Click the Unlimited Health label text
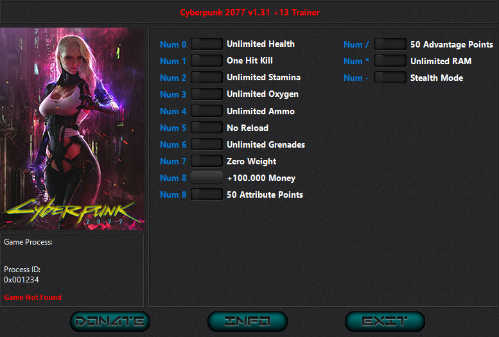Image resolution: width=499 pixels, height=337 pixels. click(x=261, y=44)
